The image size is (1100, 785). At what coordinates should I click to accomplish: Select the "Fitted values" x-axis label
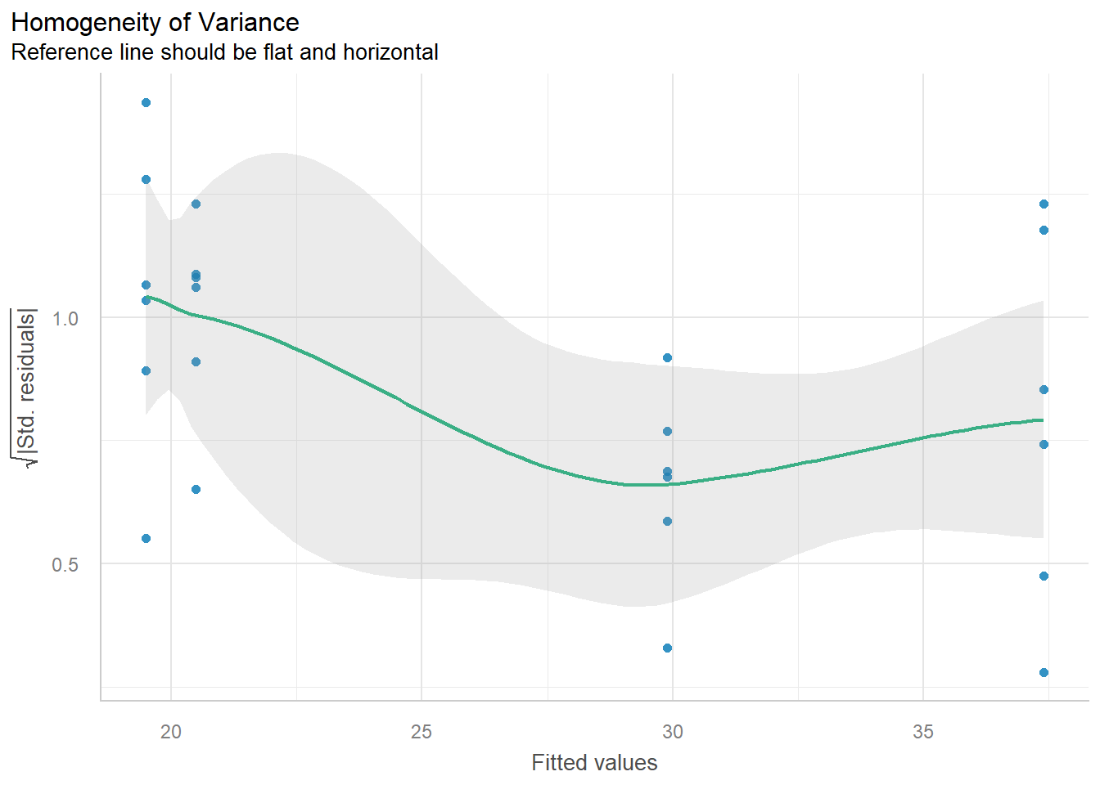tap(594, 762)
